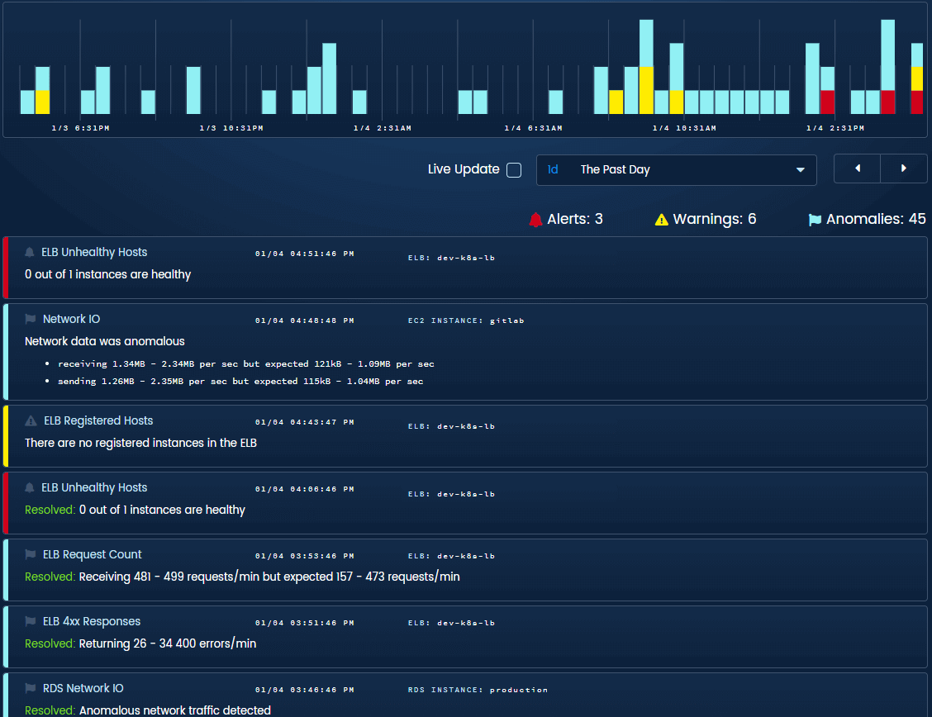Click the yellow warning triangle beside Warnings count
Viewport: 932px width, 717px height.
[661, 219]
